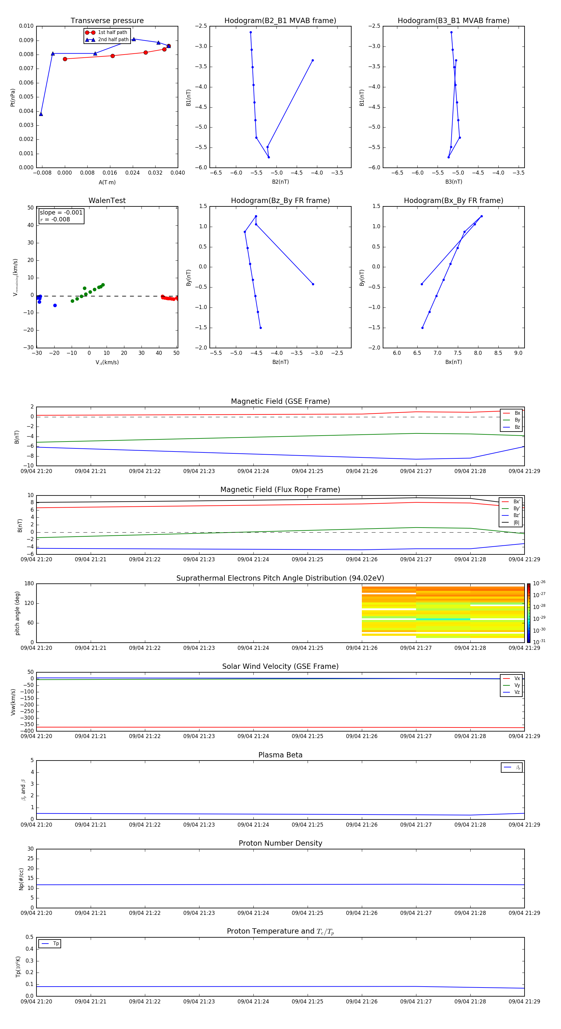Viewport: 561px width, 1029px height.
Task: Click the "WalenTest" plot title
Action: (x=107, y=200)
